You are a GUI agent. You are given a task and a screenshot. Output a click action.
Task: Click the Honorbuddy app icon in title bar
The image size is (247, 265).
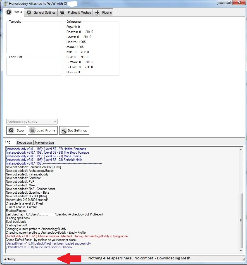[x=5, y=4]
